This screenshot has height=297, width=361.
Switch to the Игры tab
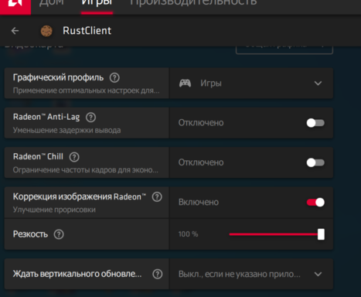[97, 3]
